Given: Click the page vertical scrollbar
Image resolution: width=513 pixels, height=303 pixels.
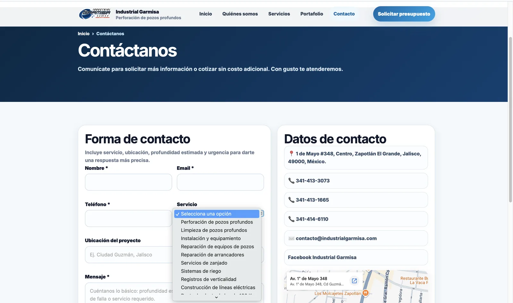Looking at the screenshot, I should 510,120.
